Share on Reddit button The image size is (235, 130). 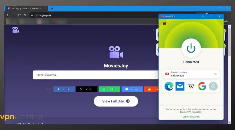pos(151,89)
